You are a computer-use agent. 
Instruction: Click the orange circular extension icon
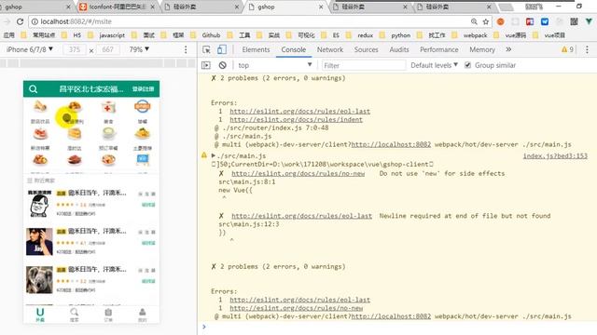pyautogui.click(x=500, y=21)
